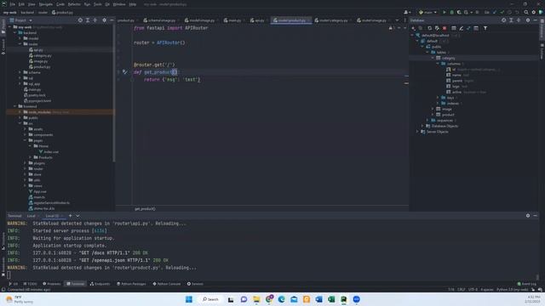Viewport: 545px width, 306px height.
Task: Open Windows Start menu
Action: click(x=189, y=299)
